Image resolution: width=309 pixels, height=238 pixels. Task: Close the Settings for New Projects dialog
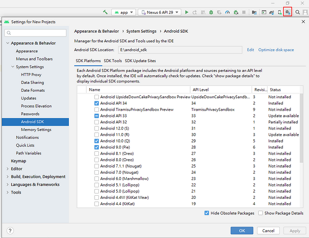point(303,22)
